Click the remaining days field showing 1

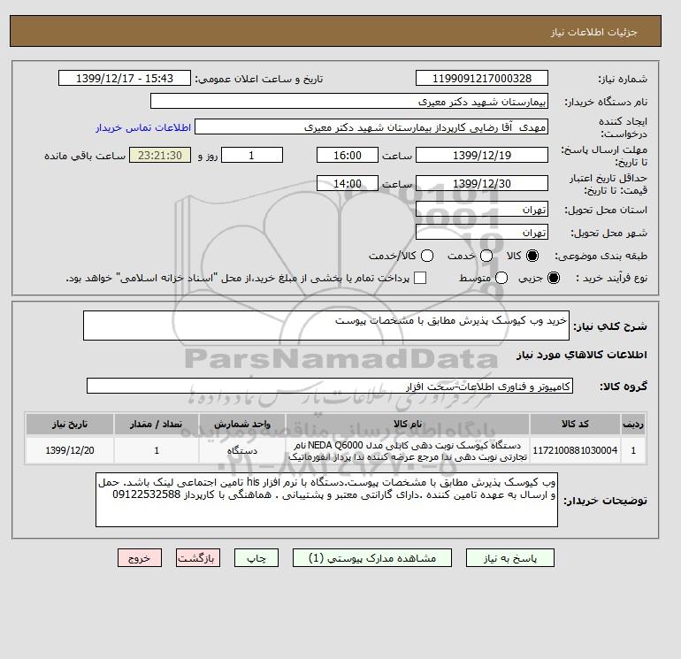252,155
